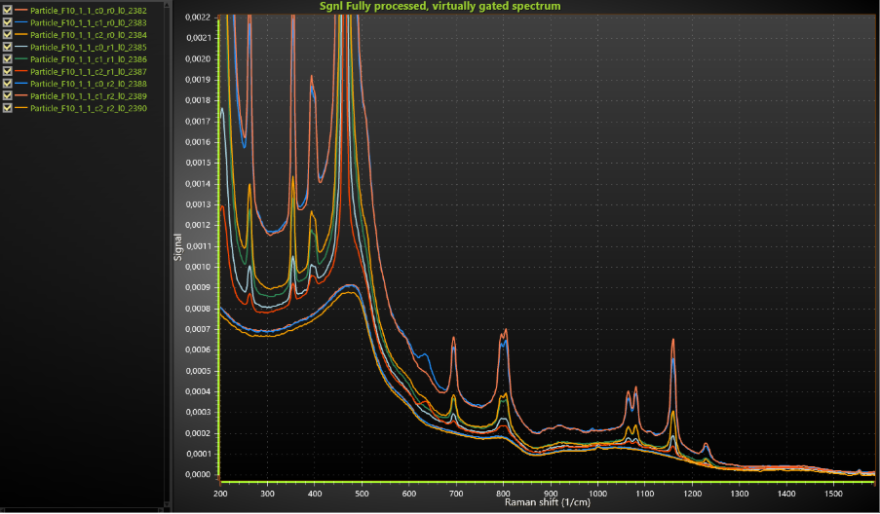Click the chart title 'Sgnl Fully processed, virtually gated spectrum'

pos(440,6)
